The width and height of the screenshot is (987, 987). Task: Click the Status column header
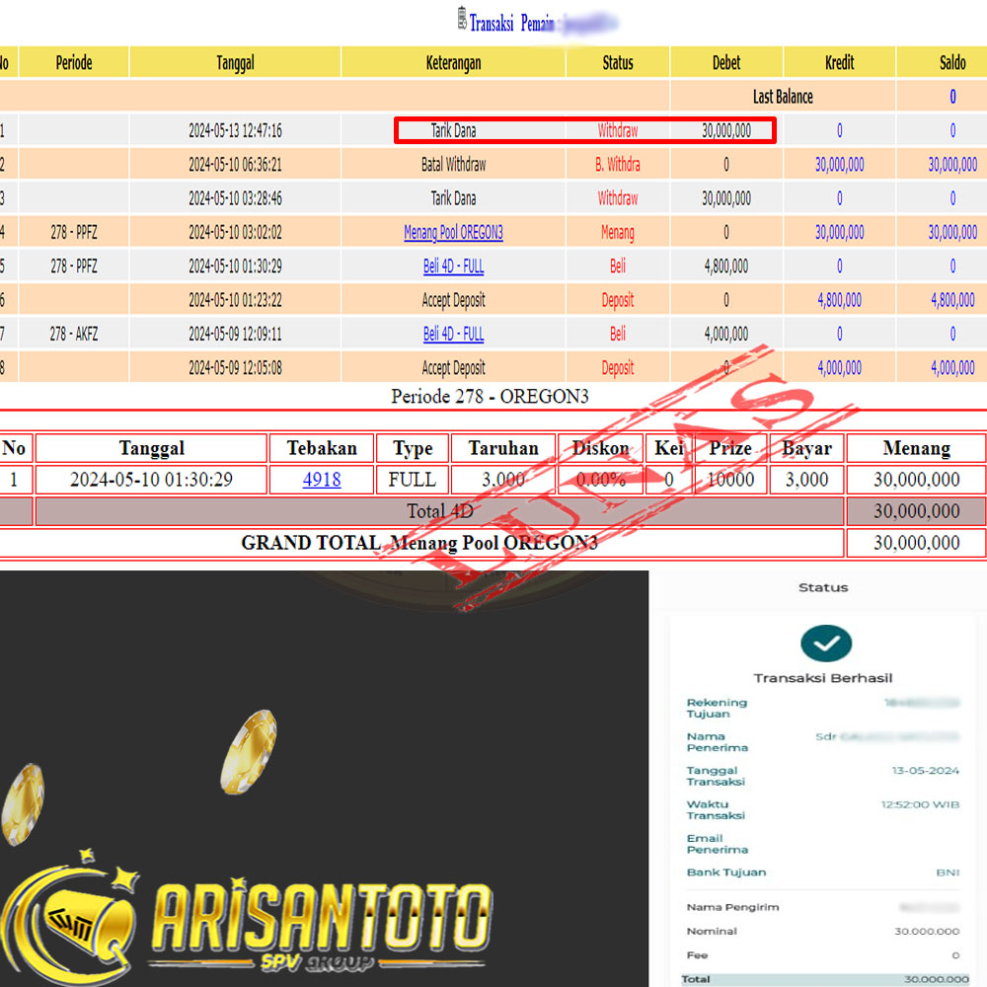618,62
